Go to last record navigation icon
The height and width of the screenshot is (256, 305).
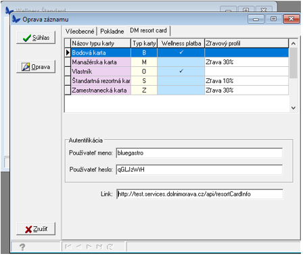pos(99,247)
